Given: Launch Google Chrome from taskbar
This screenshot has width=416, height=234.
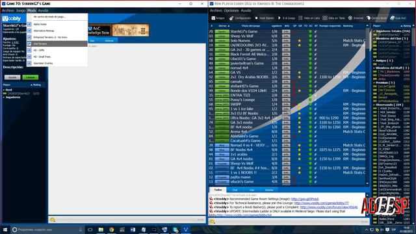Looking at the screenshot, I should (x=111, y=229).
